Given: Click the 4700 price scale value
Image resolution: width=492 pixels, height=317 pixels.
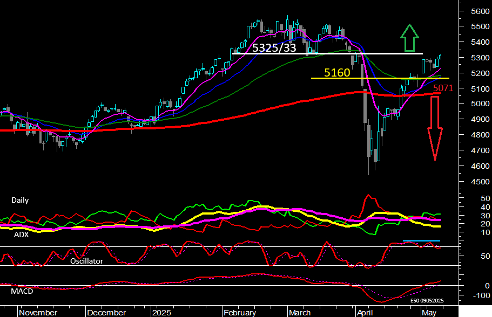Looking at the screenshot, I should point(480,150).
